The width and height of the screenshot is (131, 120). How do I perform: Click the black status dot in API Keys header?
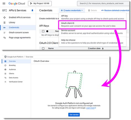pos(47,31)
